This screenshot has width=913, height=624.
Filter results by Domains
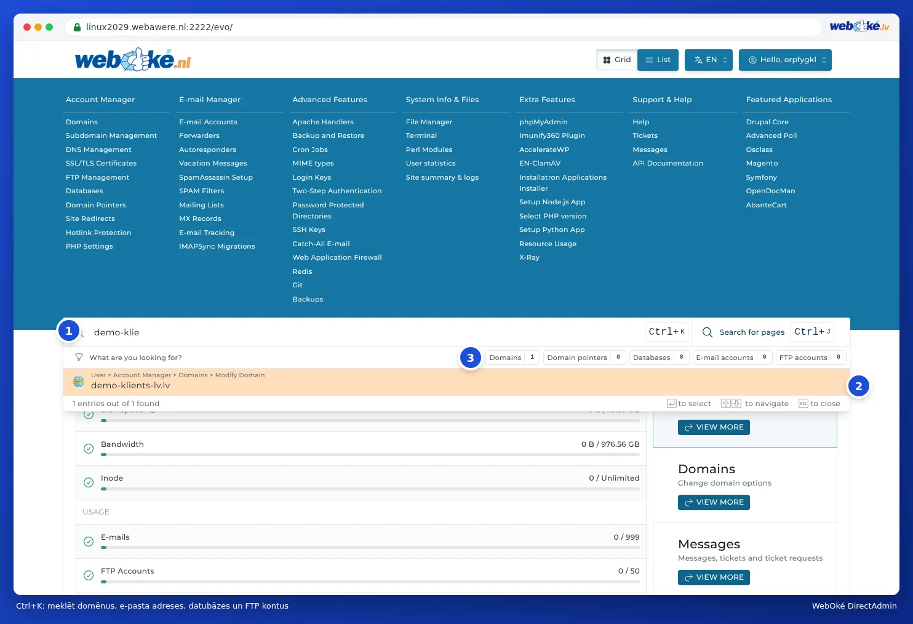[512, 358]
